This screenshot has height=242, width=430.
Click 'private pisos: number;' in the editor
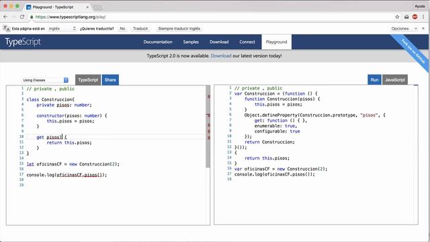click(64, 105)
